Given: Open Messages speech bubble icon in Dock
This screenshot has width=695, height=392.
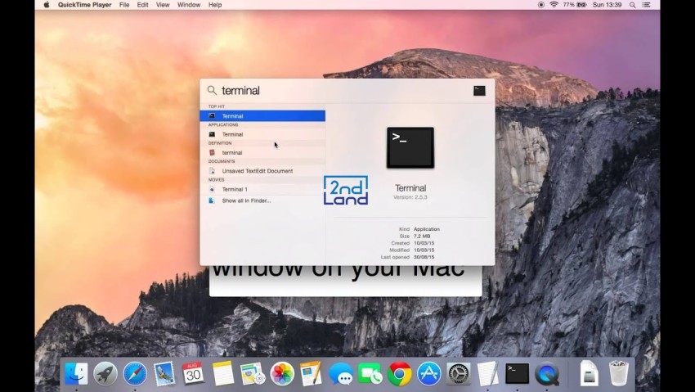Looking at the screenshot, I should pos(340,374).
